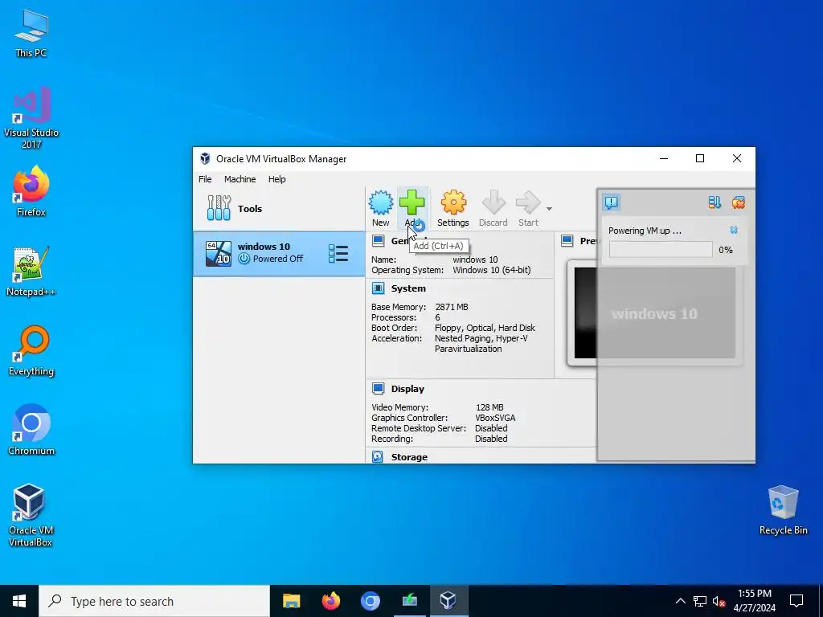
Task: Open This PC desktop icon
Action: (31, 34)
